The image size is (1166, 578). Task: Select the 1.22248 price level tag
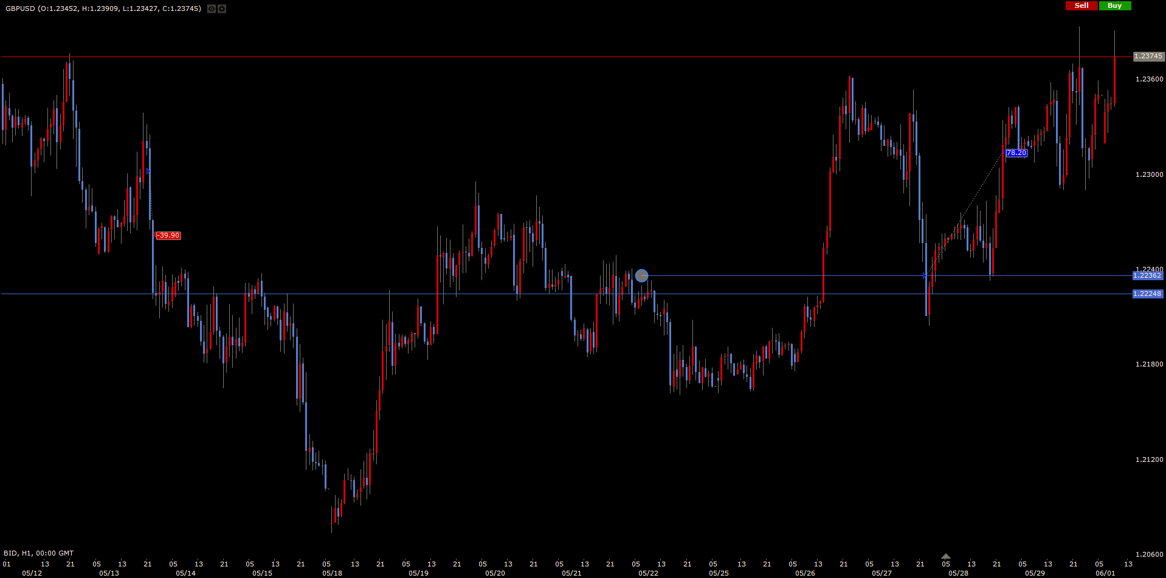(1147, 294)
